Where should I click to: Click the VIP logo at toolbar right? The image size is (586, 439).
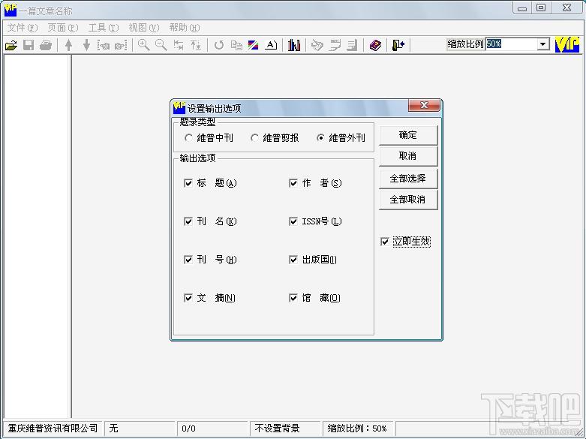coord(567,44)
